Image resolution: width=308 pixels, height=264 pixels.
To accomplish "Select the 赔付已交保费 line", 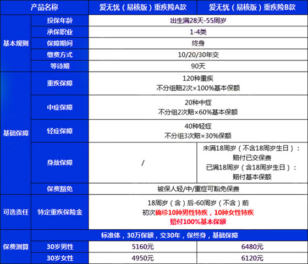I will (x=252, y=158).
